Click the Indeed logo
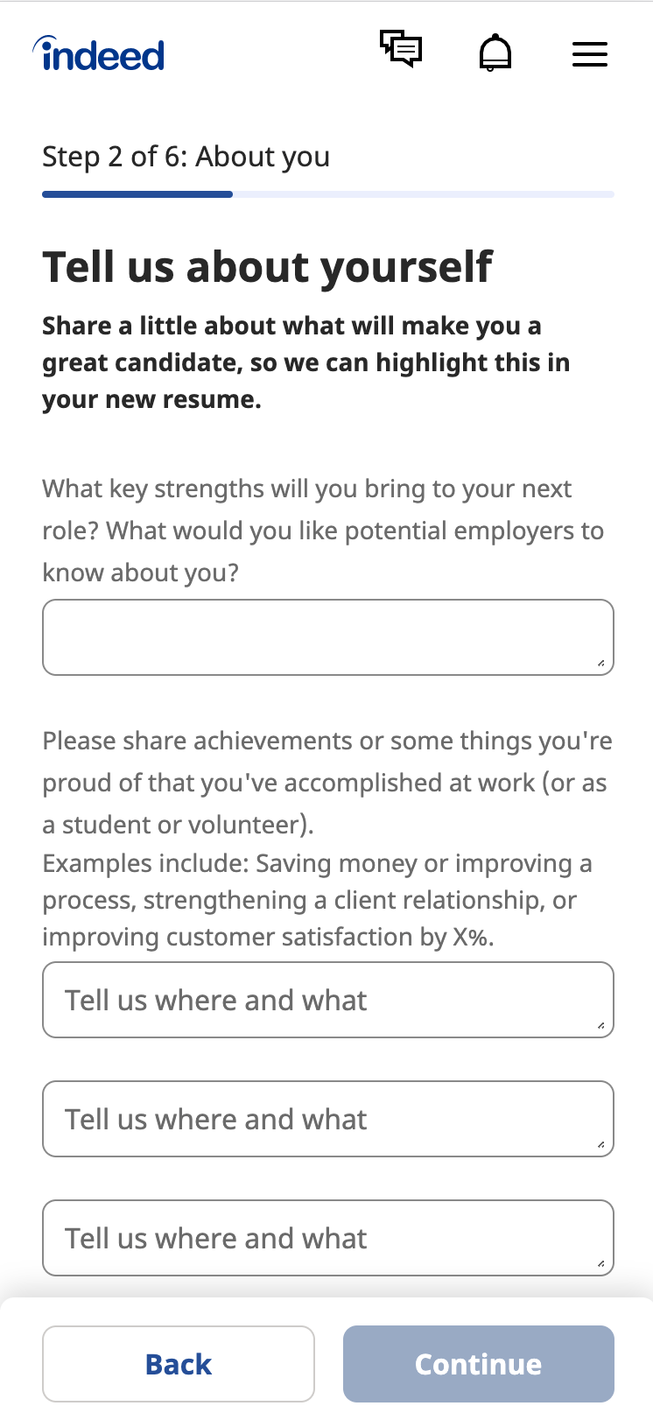Viewport: 653px width, 1427px height. click(99, 54)
